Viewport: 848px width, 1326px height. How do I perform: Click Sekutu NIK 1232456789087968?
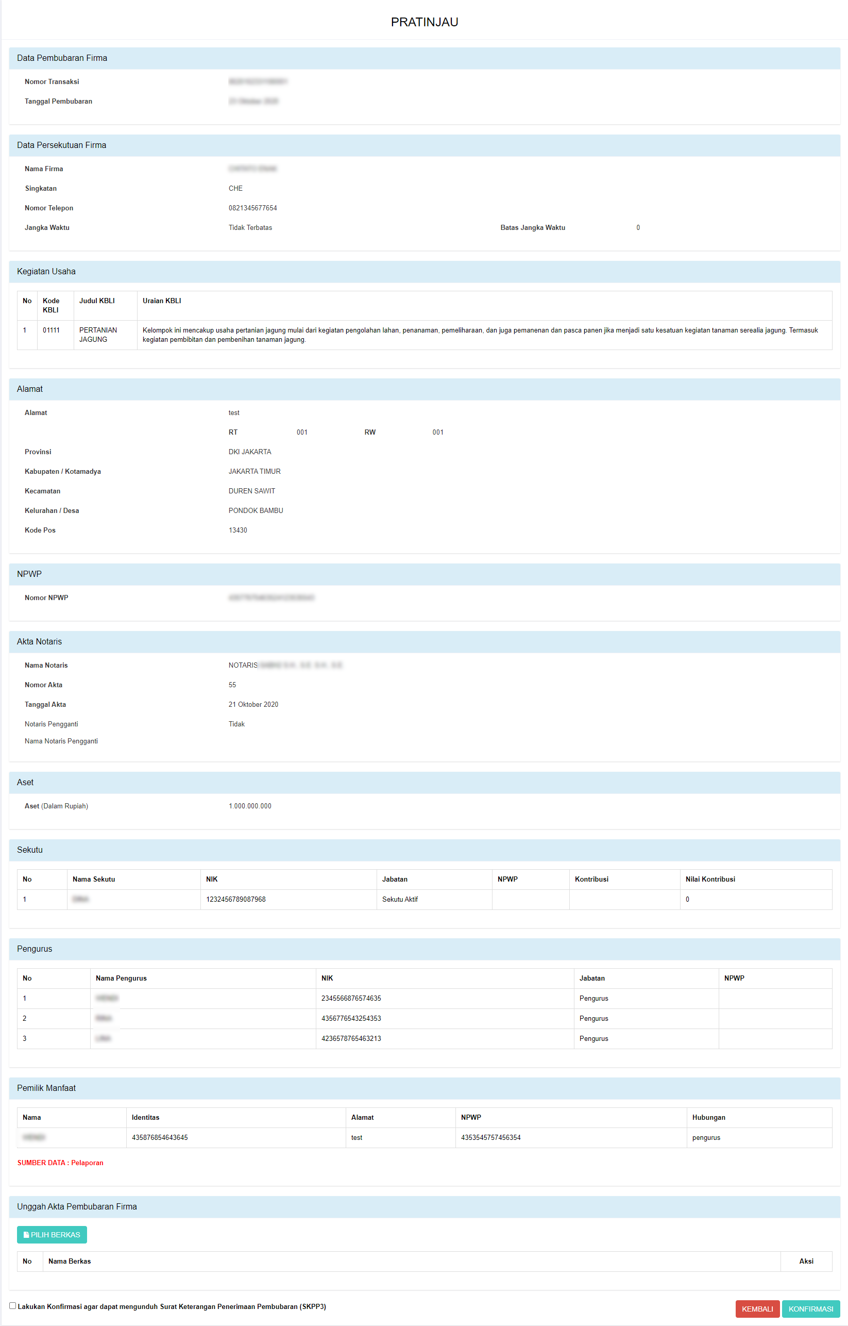click(x=235, y=899)
